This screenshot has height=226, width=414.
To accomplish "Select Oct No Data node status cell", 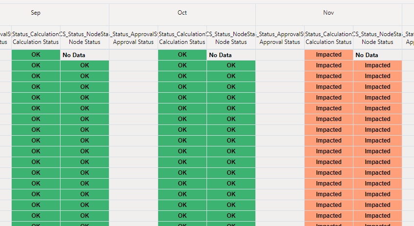I will coord(231,55).
